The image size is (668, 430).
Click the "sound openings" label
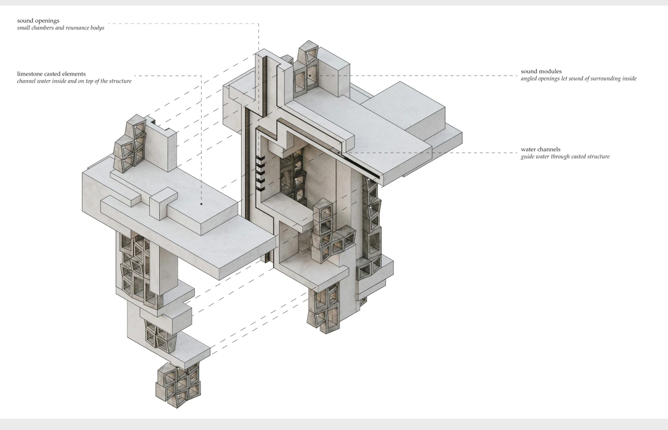[38, 21]
